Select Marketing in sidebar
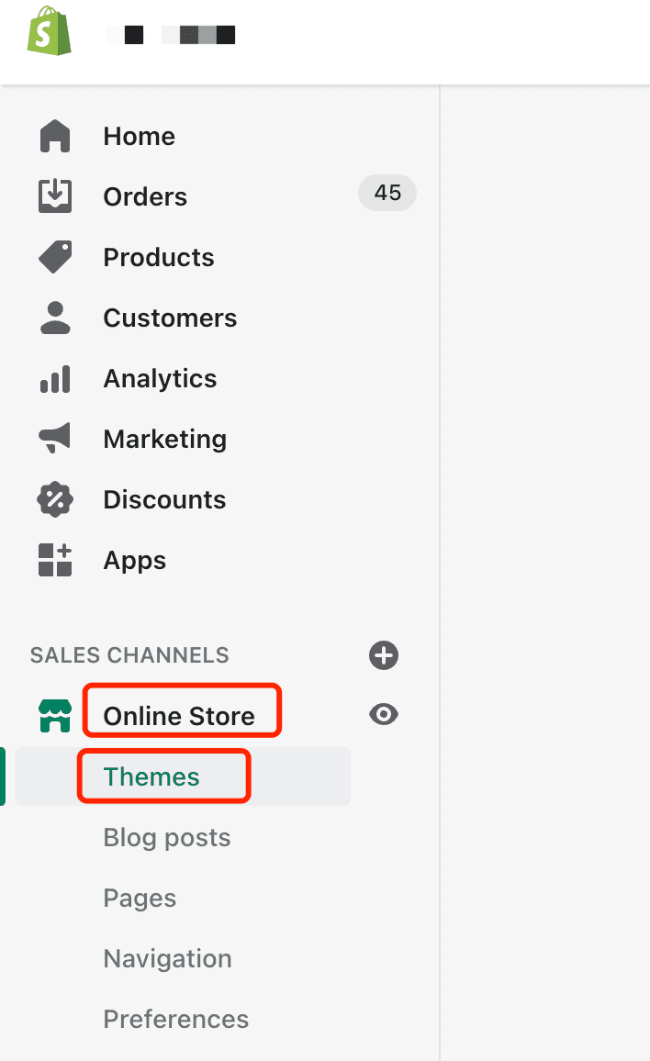This screenshot has width=650, height=1061. [164, 439]
